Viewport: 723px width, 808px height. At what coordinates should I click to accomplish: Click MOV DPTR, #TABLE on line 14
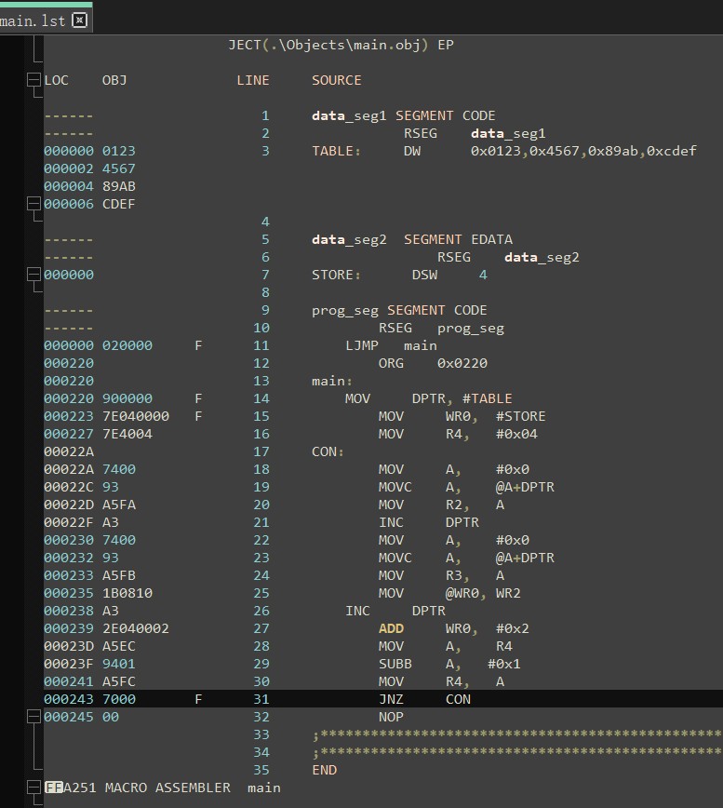pyautogui.click(x=428, y=398)
